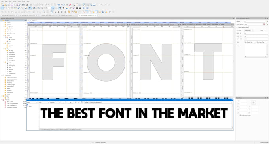
Task: Select Currency Signs in the tree
Action: point(11,85)
